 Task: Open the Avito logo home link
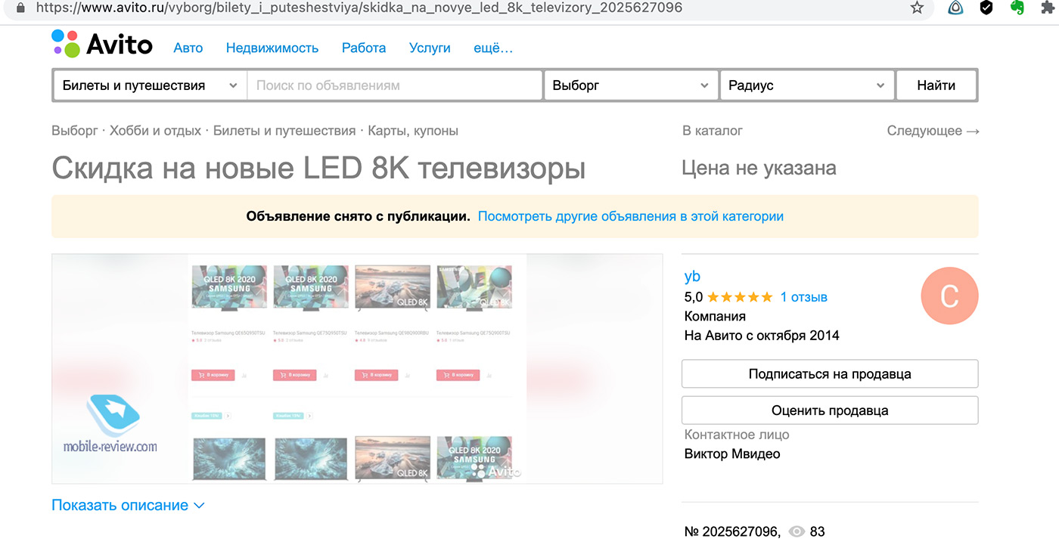pos(102,44)
